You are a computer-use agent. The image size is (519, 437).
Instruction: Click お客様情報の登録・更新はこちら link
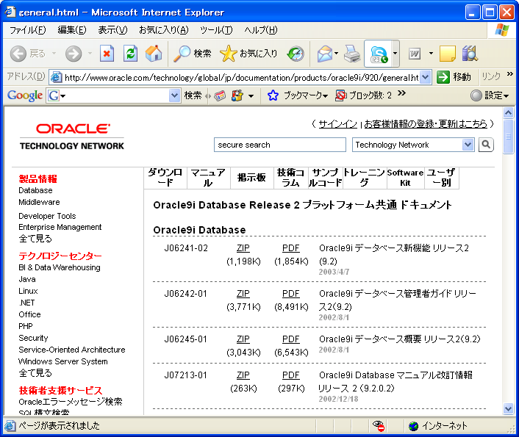[x=426, y=124]
